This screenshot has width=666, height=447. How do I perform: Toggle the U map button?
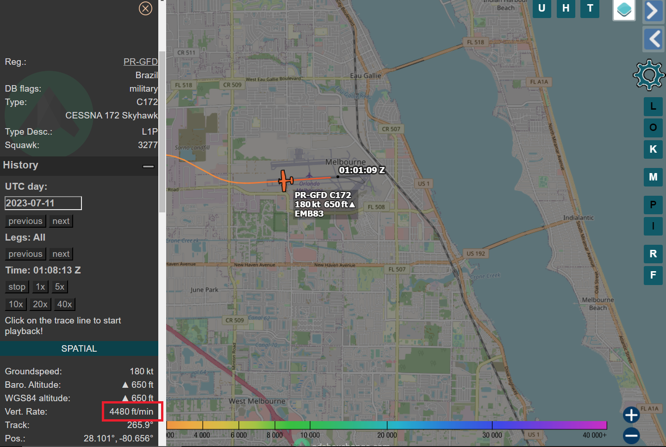pos(542,8)
